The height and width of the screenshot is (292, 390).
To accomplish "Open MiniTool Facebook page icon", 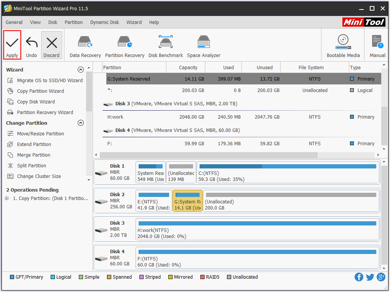I will click(359, 277).
